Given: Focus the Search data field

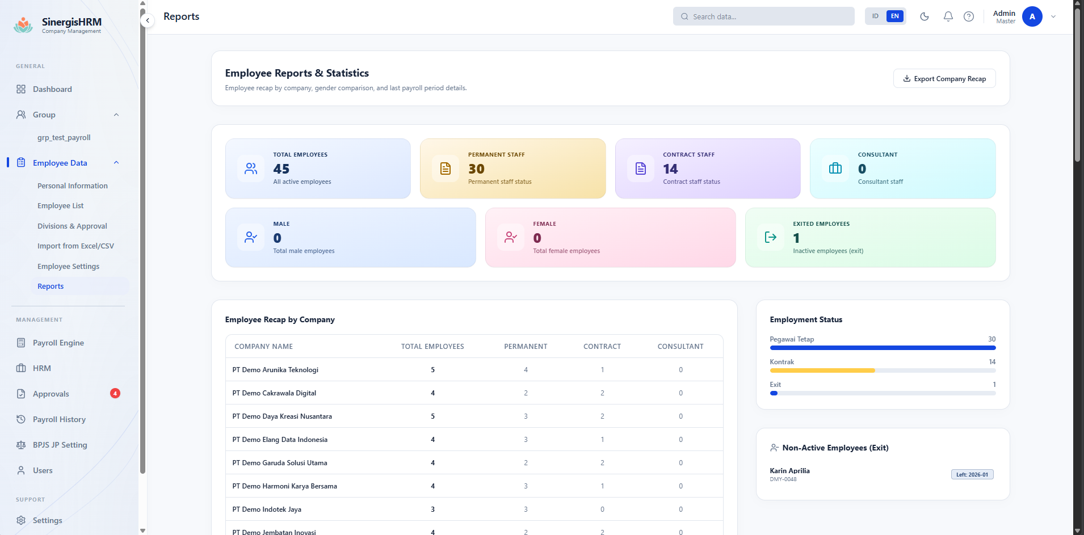Looking at the screenshot, I should [763, 16].
